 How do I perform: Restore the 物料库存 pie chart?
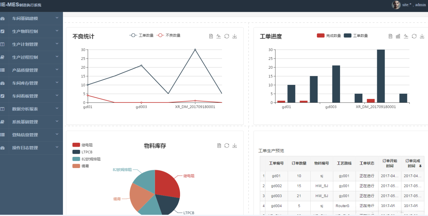click(227, 145)
